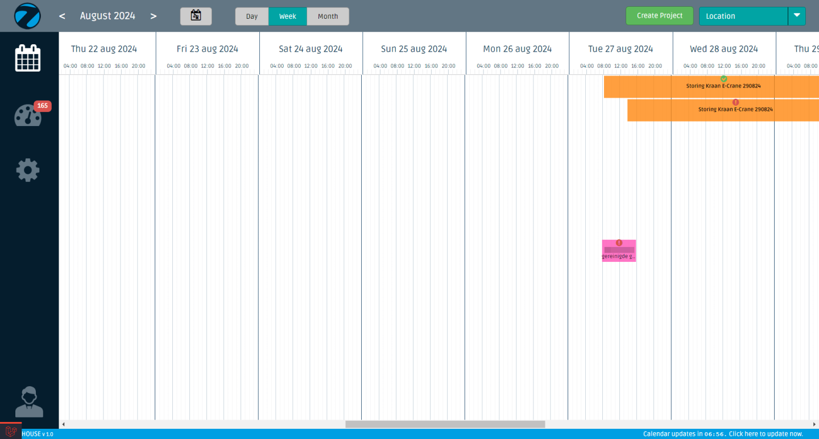The image size is (819, 439).
Task: Open the dashboard gauge with 165 badge
Action: pos(28,115)
